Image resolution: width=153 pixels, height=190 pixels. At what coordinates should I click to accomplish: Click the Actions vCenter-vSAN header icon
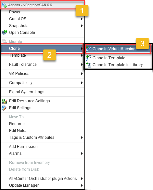click(x=4, y=5)
